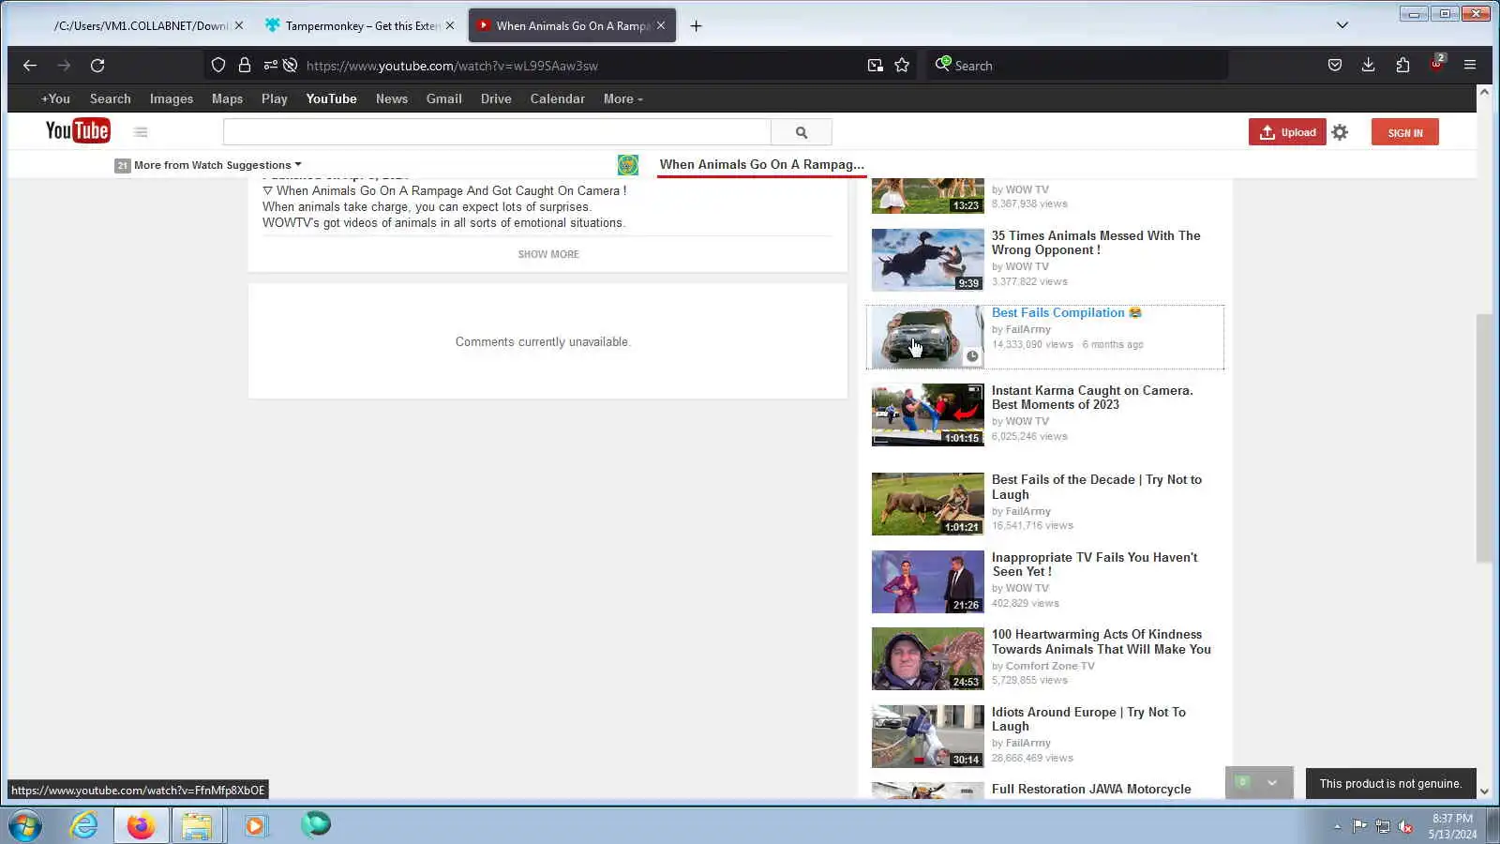Open Action Center flag in system tray
The height and width of the screenshot is (844, 1500).
click(x=1359, y=826)
